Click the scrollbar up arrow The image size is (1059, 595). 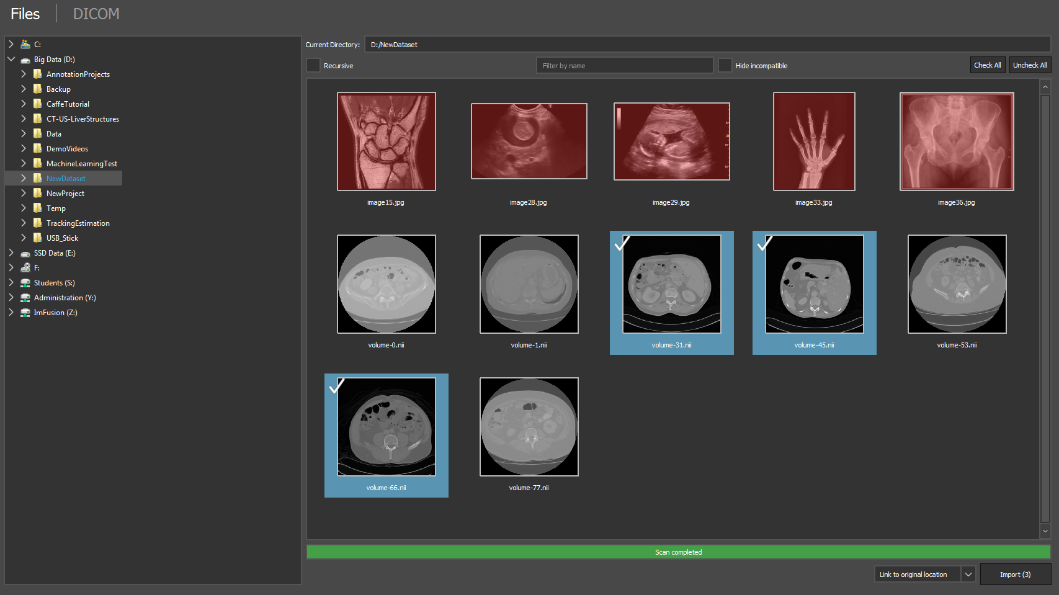(x=1045, y=87)
